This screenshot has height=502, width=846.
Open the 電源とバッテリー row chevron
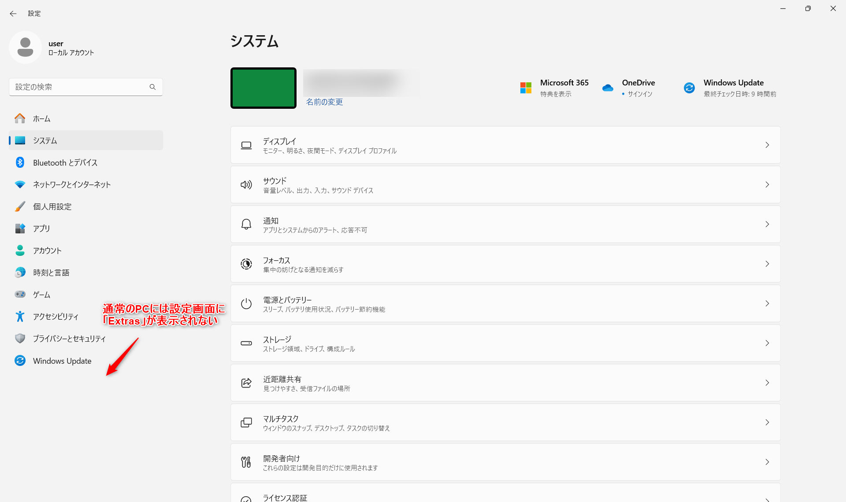tap(767, 303)
